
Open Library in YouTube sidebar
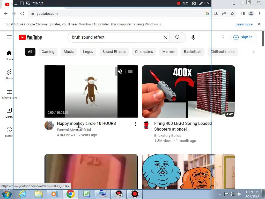9,113
